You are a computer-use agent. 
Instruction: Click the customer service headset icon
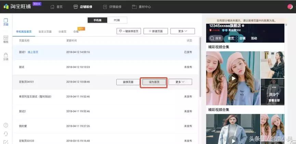click(x=6, y=134)
